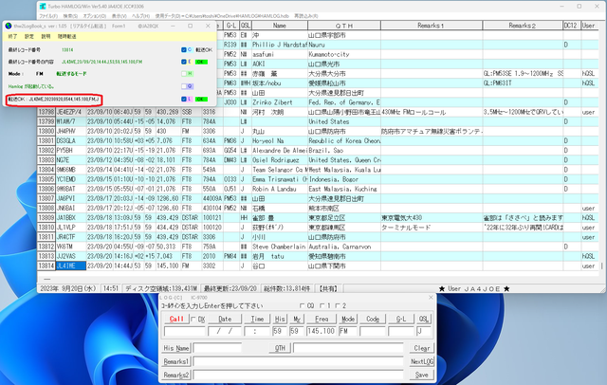
Task: Click the Turbo HAMLOG app icon in title bar
Action: (43, 7)
